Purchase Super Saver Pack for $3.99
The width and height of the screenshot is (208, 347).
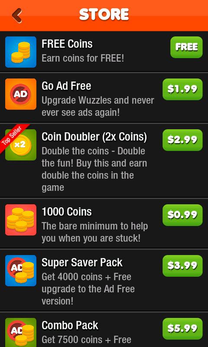click(x=182, y=266)
